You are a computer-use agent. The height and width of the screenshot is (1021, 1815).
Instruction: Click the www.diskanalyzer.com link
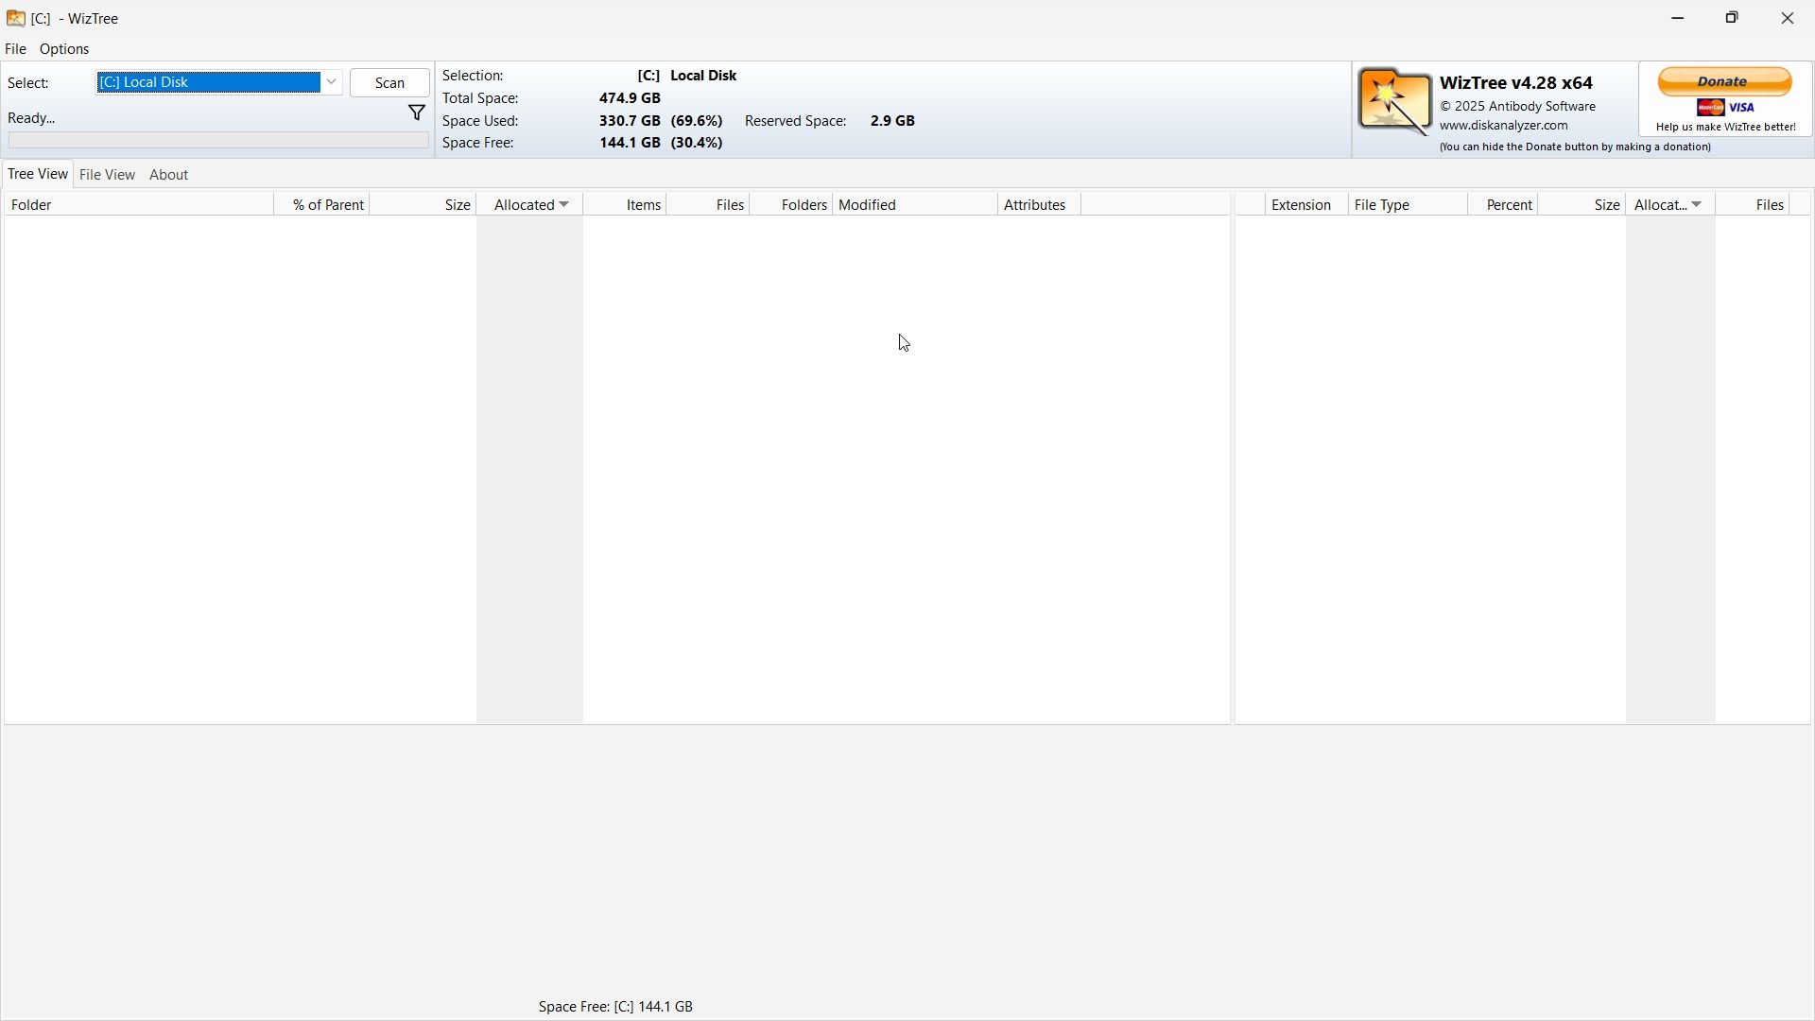coord(1504,126)
